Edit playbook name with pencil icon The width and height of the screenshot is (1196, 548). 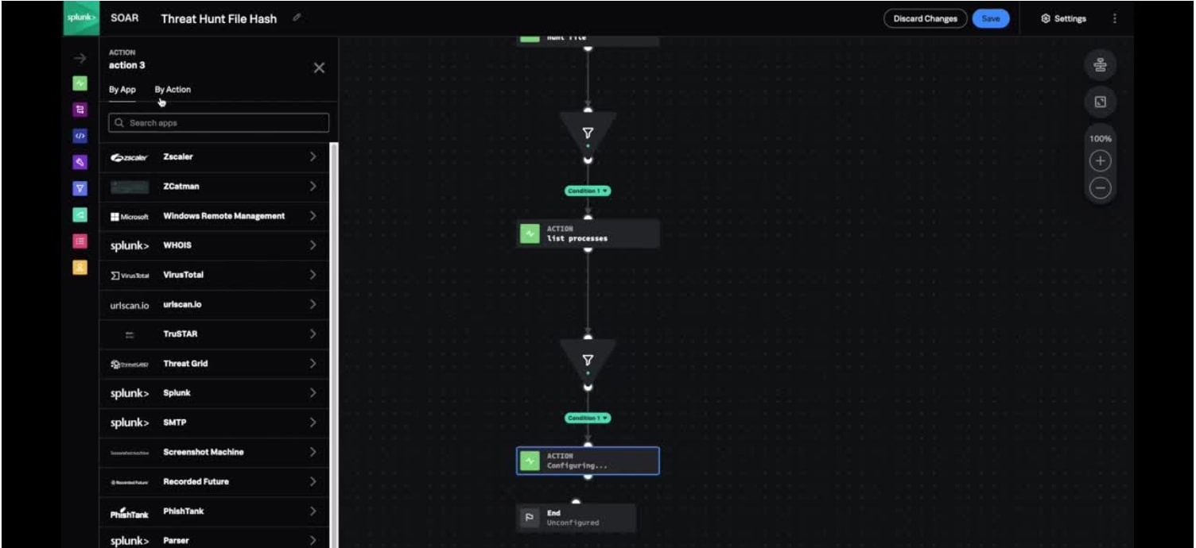point(297,17)
